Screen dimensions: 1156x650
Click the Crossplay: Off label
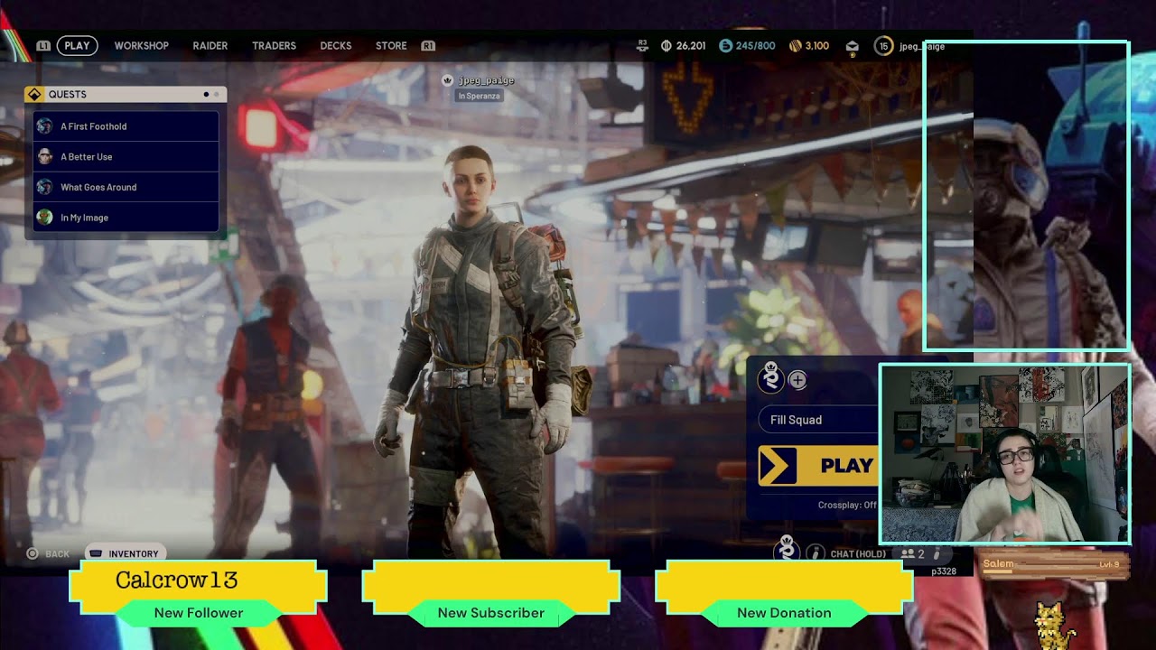(847, 506)
